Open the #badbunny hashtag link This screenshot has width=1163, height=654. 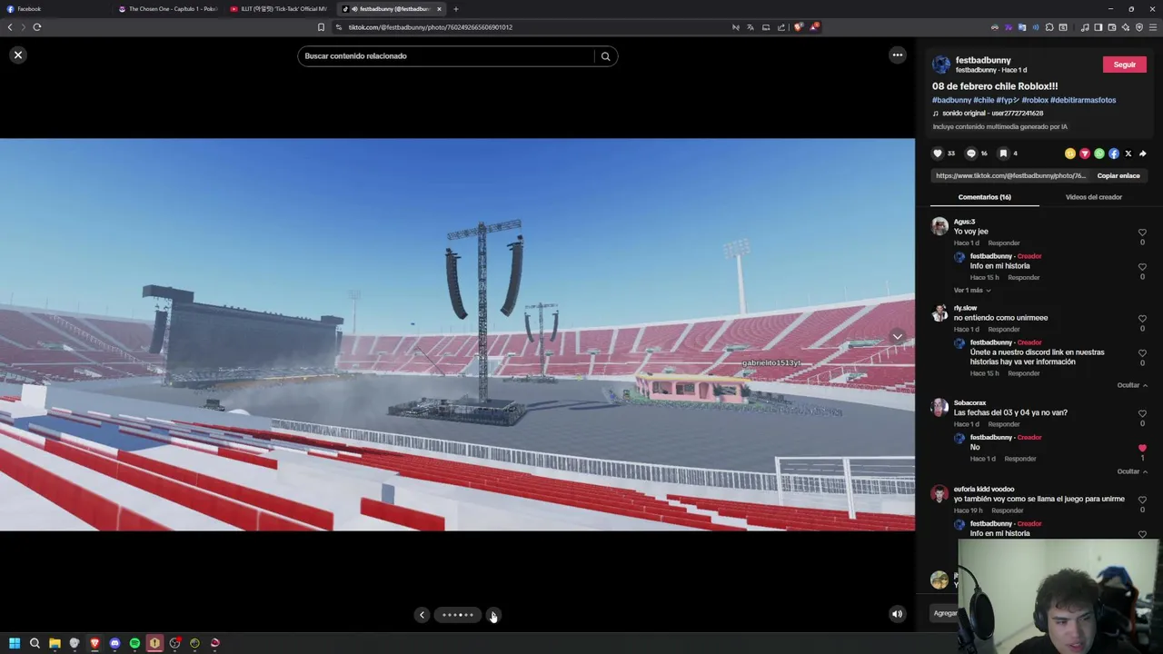point(951,100)
